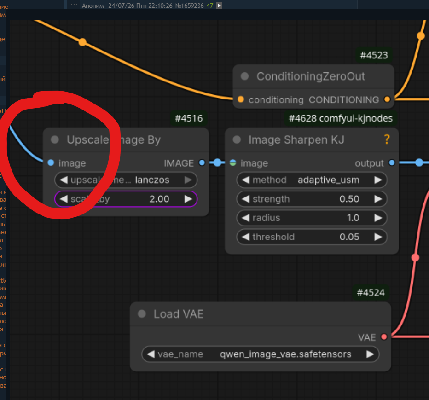
Task: Select link midpoint between Upscale and Sharpen nodes
Action: pos(217,163)
